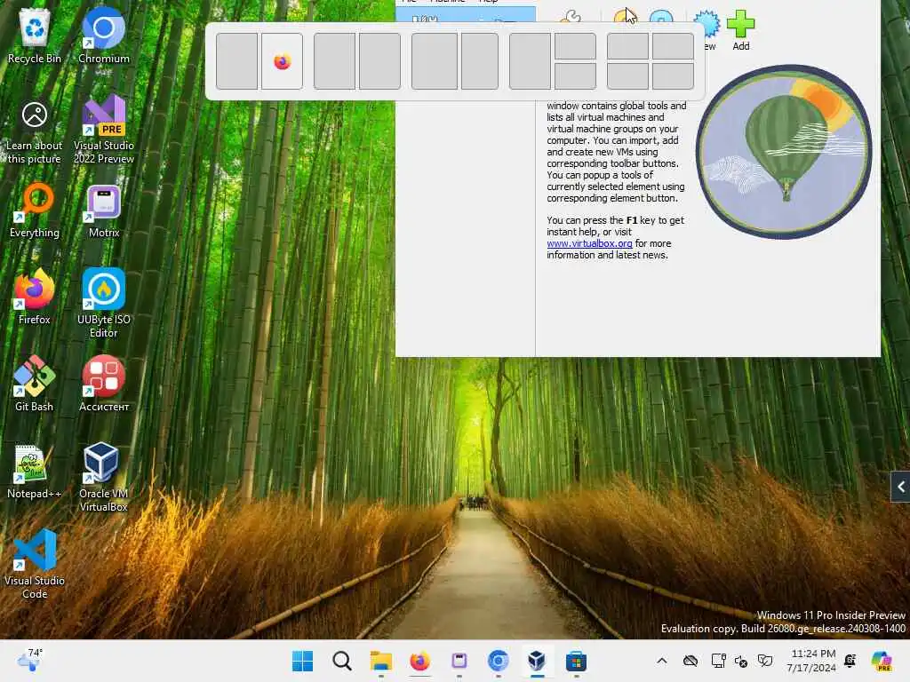Switch to Chromium on the taskbar
The image size is (910, 682).
(498, 661)
